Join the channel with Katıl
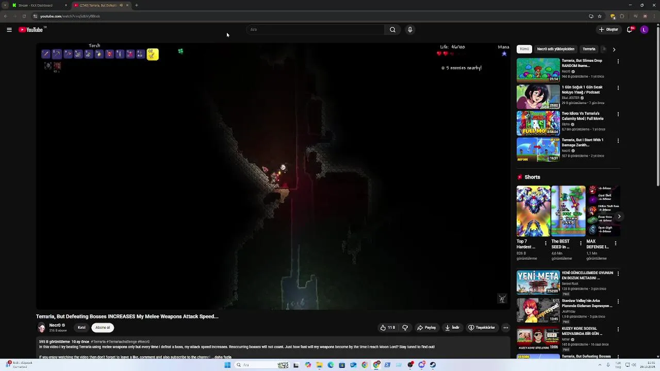The image size is (660, 371). tap(81, 328)
